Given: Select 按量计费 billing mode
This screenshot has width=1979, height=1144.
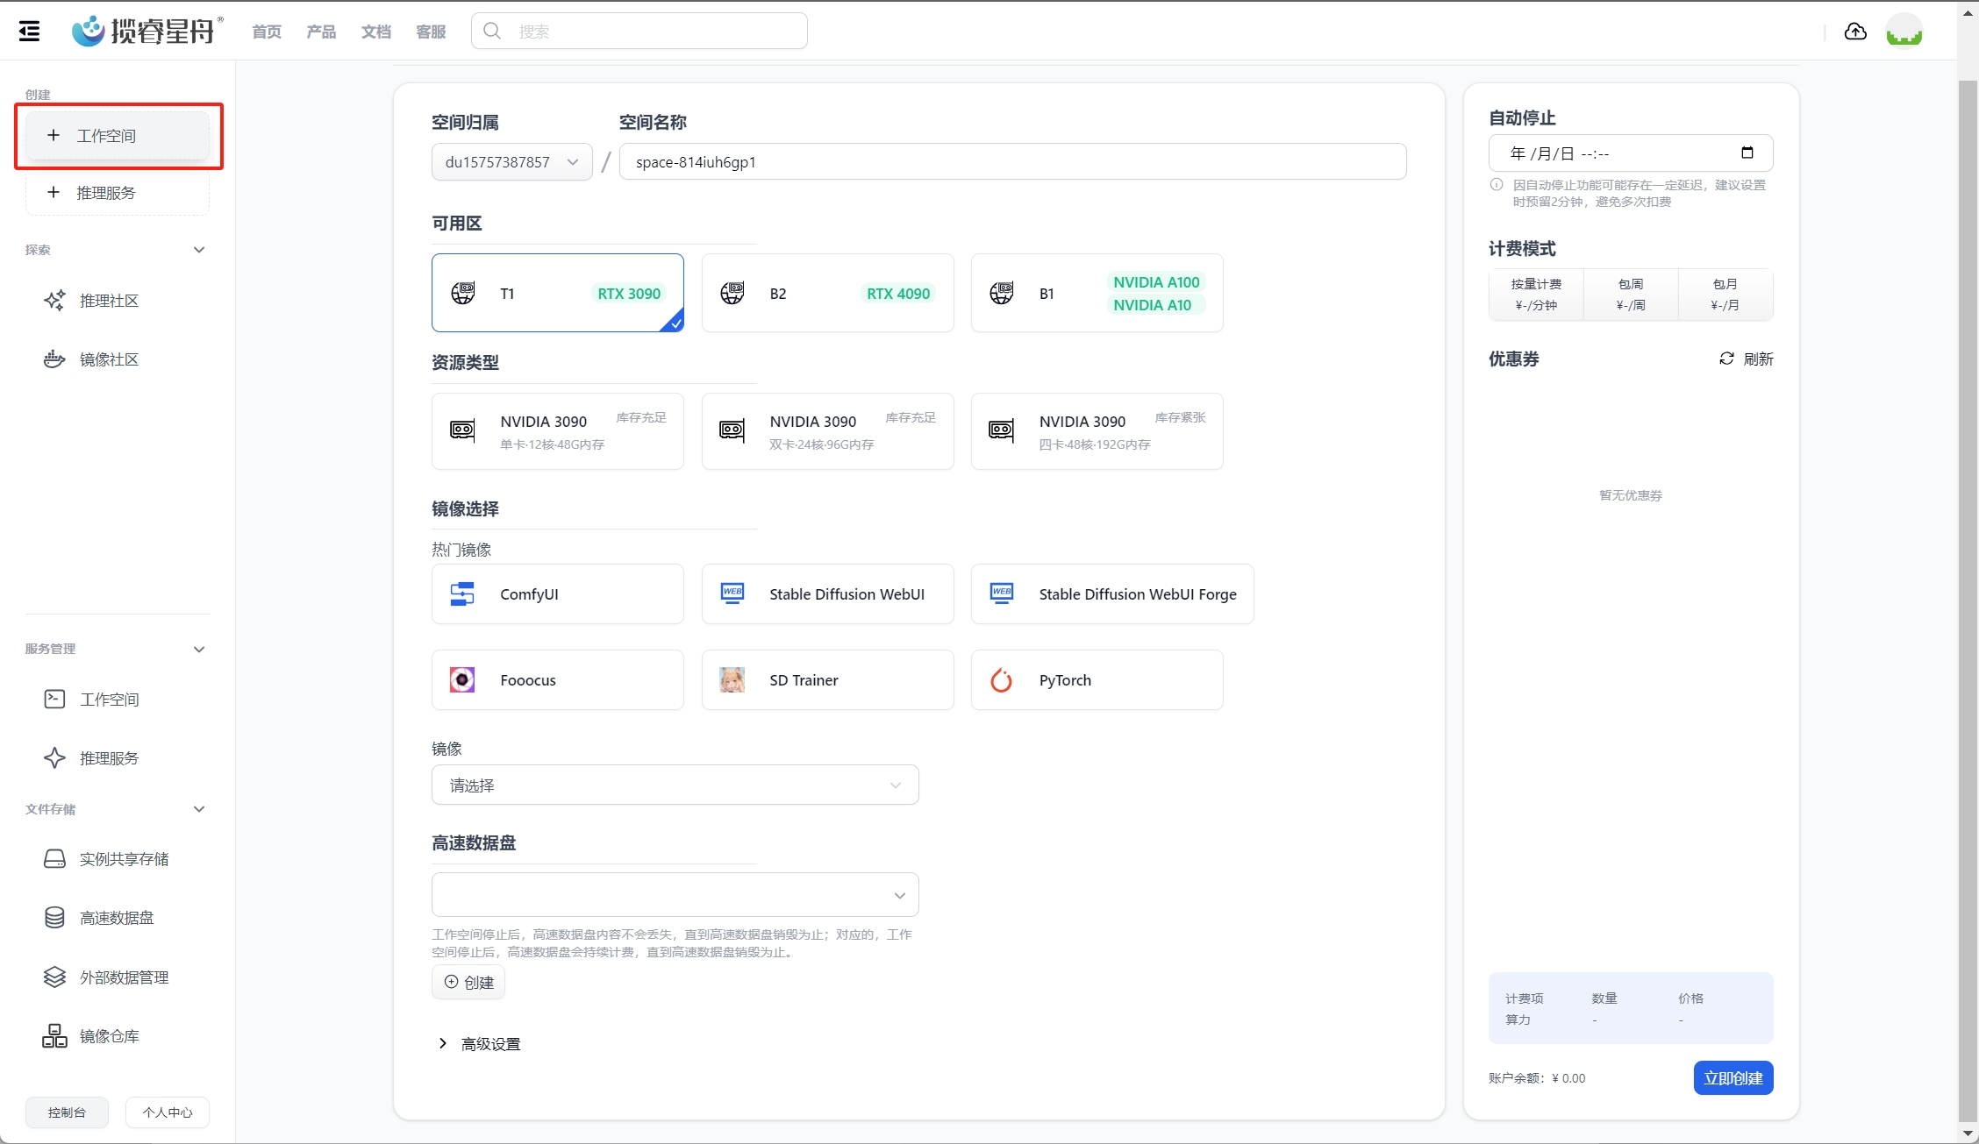Looking at the screenshot, I should pyautogui.click(x=1536, y=295).
